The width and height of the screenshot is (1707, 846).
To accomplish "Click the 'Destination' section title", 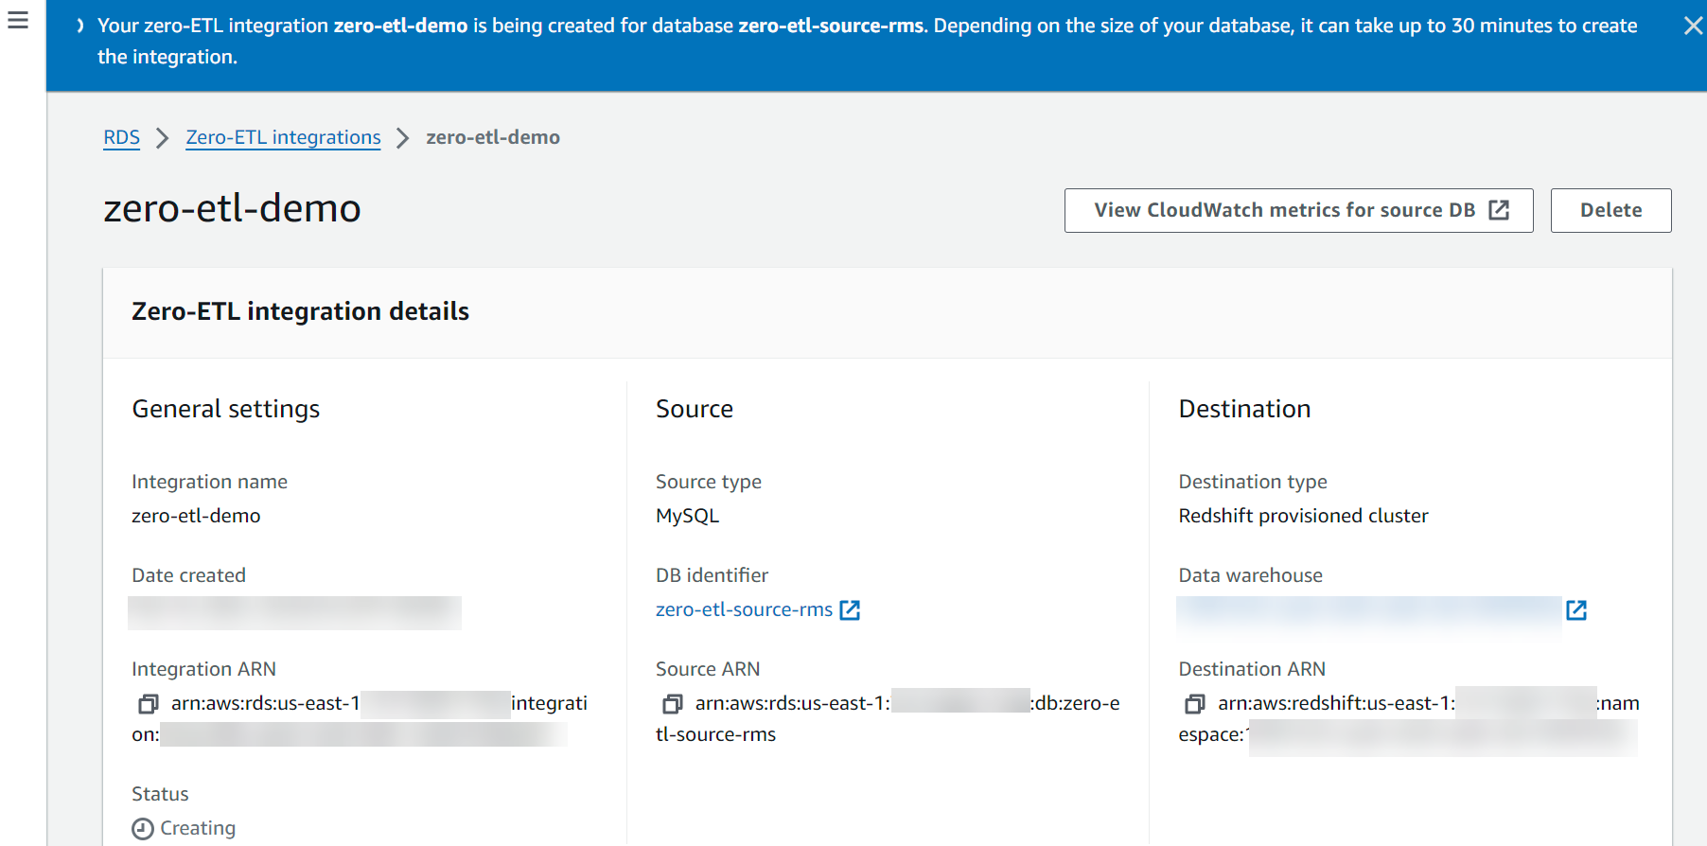I will (1244, 409).
